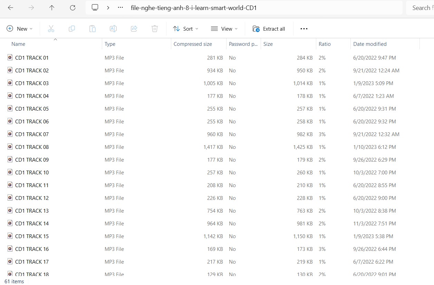The height and width of the screenshot is (285, 434).
Task: Open the See more three-dots menu
Action: coord(304,29)
